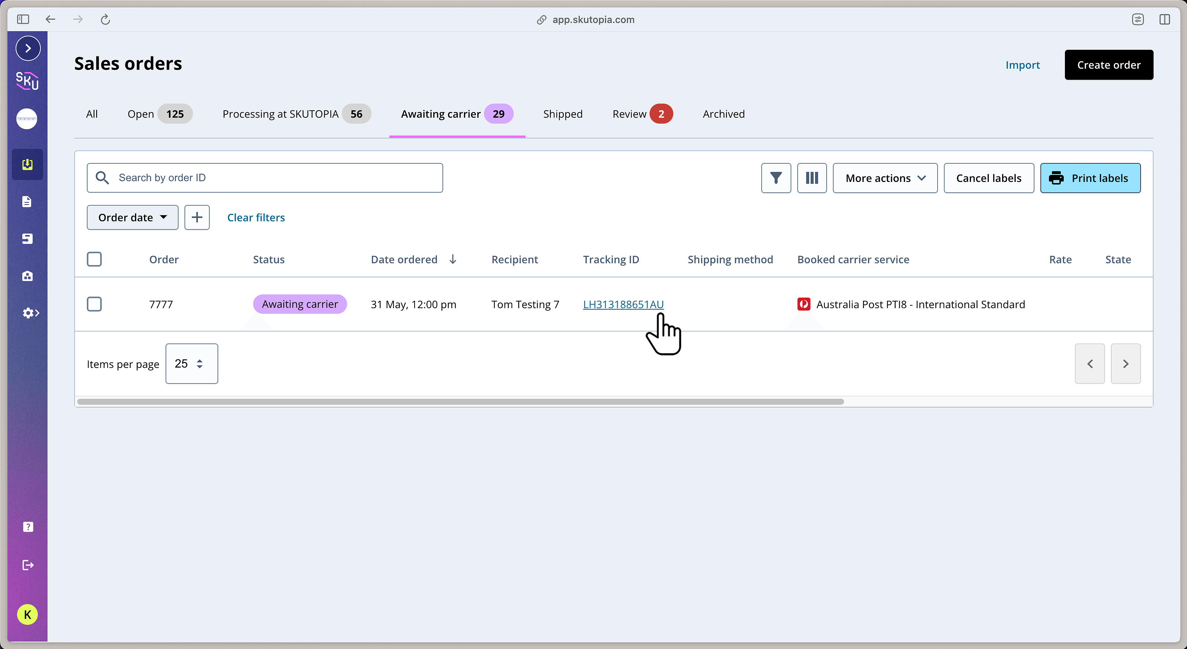Image resolution: width=1187 pixels, height=649 pixels.
Task: Click the logout icon in sidebar
Action: [28, 565]
